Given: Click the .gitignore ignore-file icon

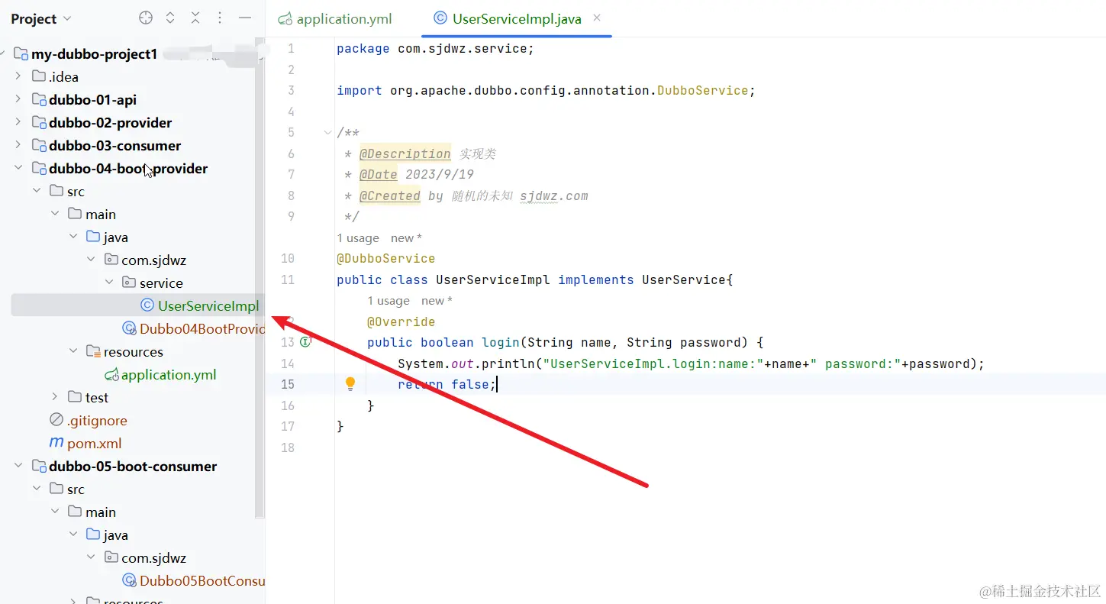Looking at the screenshot, I should point(56,420).
